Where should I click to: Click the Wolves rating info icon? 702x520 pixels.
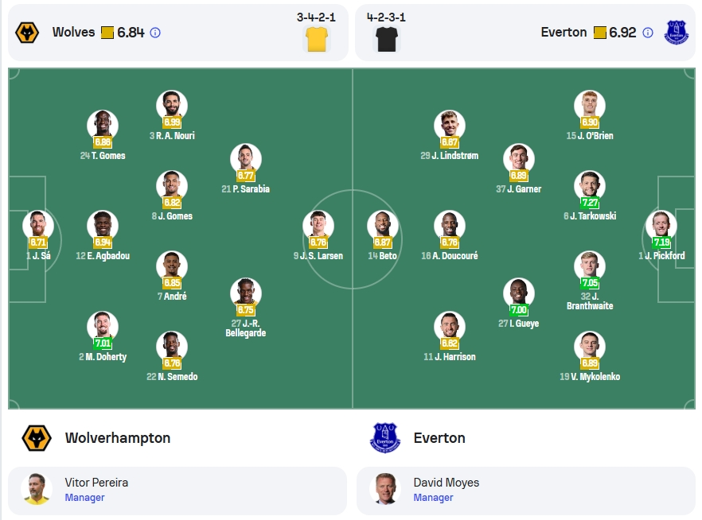pyautogui.click(x=155, y=33)
